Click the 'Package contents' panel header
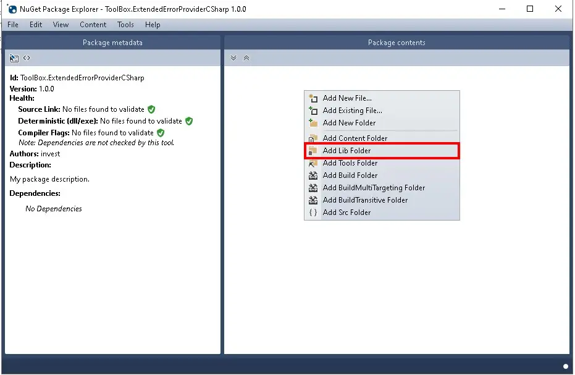 [x=397, y=43]
